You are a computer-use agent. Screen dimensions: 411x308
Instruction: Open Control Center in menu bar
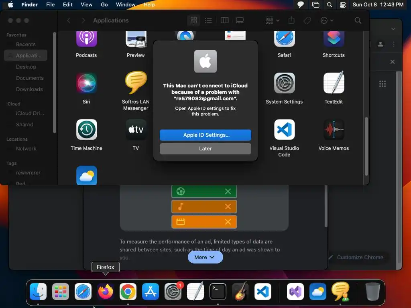point(343,4)
